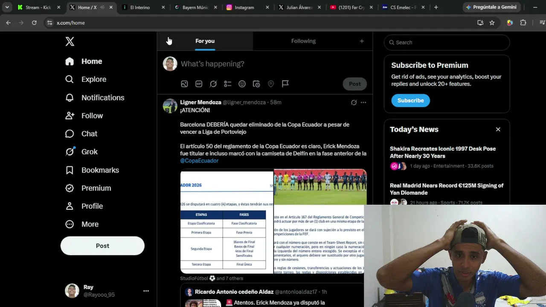The height and width of the screenshot is (307, 546).
Task: Click the Grok enhance icon in composer
Action: click(213, 84)
